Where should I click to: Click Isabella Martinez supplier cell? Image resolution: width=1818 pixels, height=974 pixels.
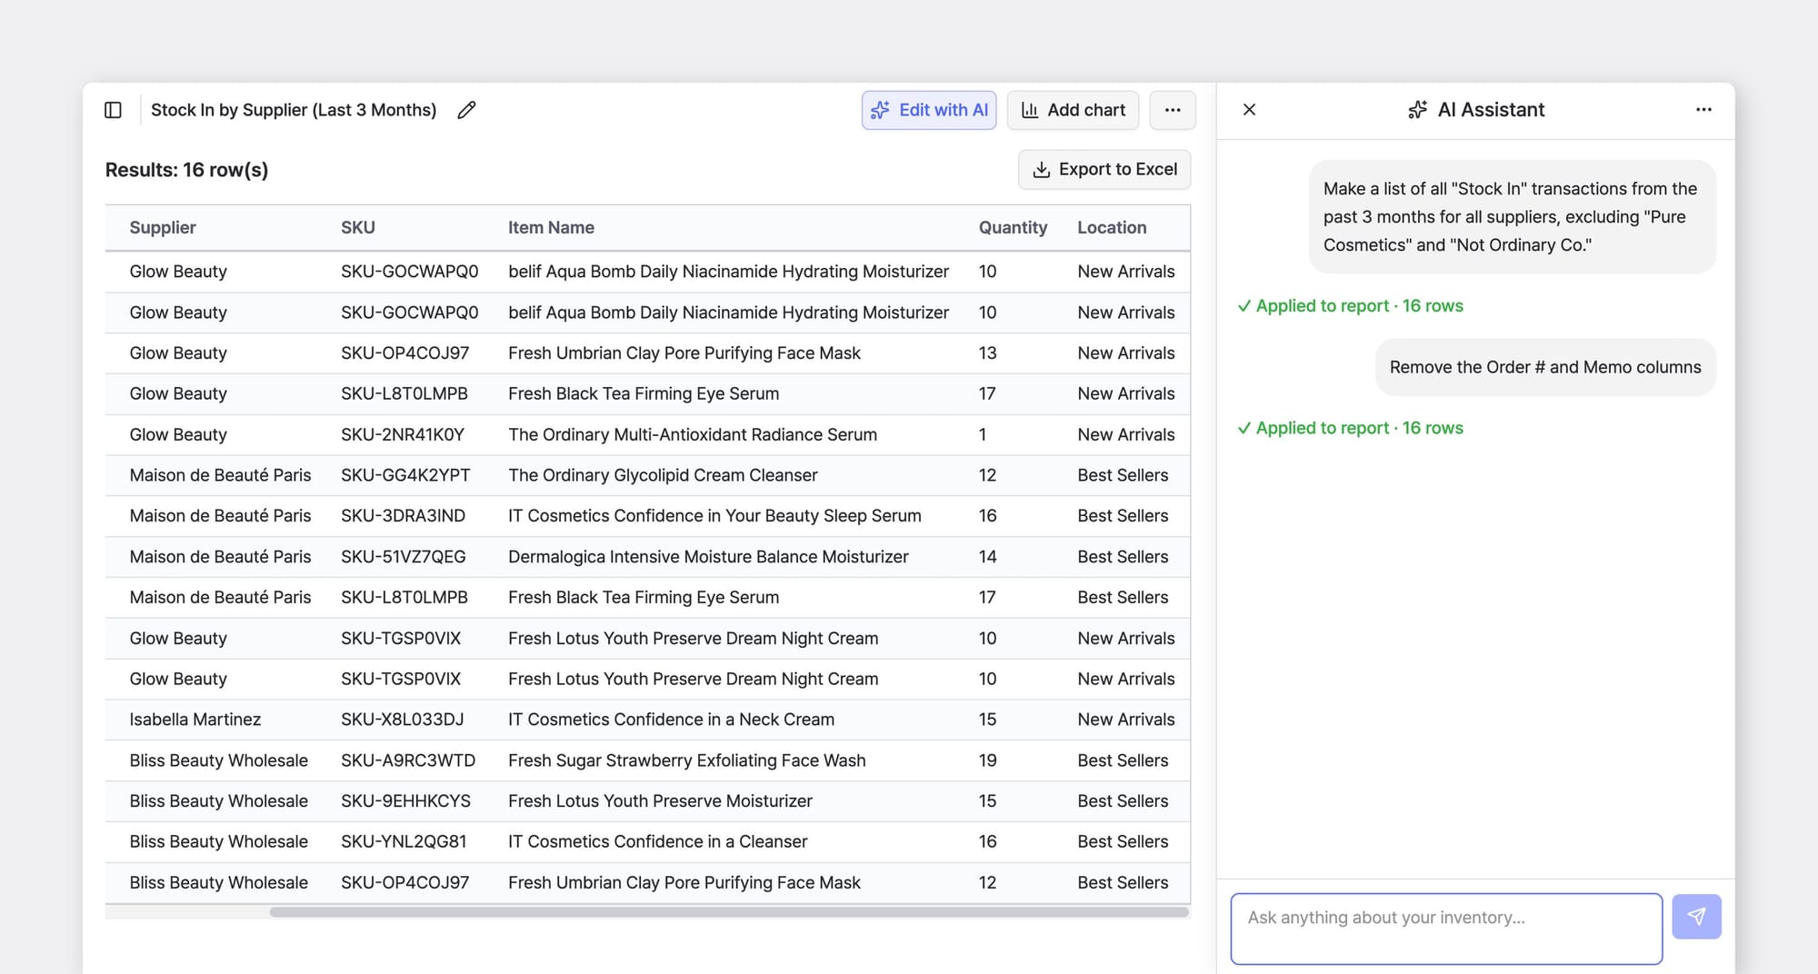click(195, 720)
